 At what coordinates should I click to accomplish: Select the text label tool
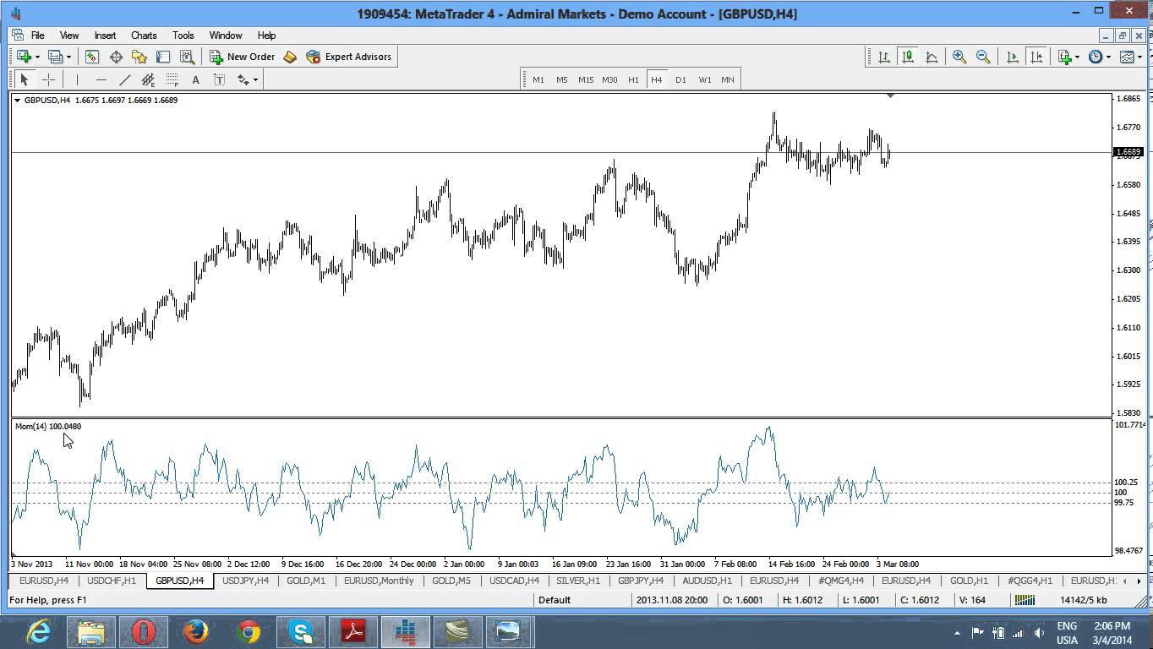click(x=219, y=79)
